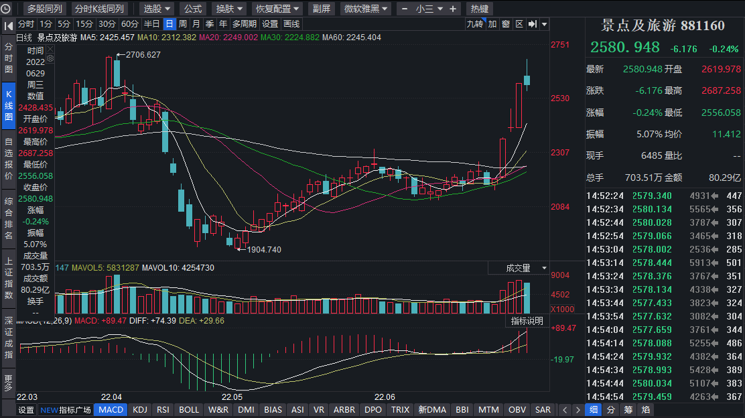Toggle the 副屏 secondary screen
The height and width of the screenshot is (418, 745).
pos(322,9)
